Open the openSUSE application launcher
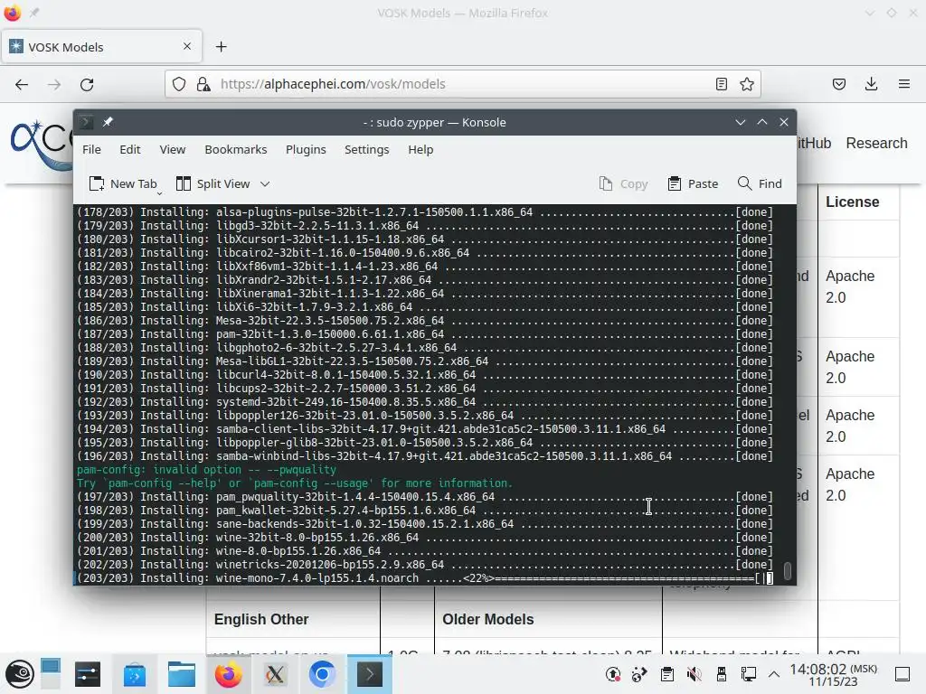The width and height of the screenshot is (926, 694). pos(20,674)
